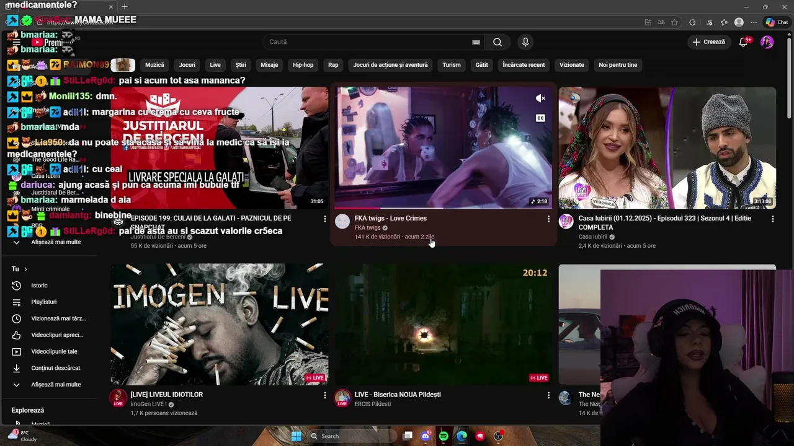This screenshot has height=446, width=794.
Task: Select the Mixaje filter chip
Action: pyautogui.click(x=269, y=65)
